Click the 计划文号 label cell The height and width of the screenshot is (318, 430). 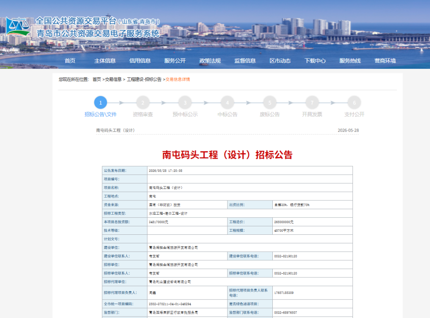pos(125,239)
